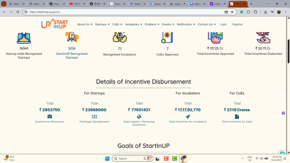Expand the Notification menu
The image size is (290, 163).
click(x=186, y=24)
